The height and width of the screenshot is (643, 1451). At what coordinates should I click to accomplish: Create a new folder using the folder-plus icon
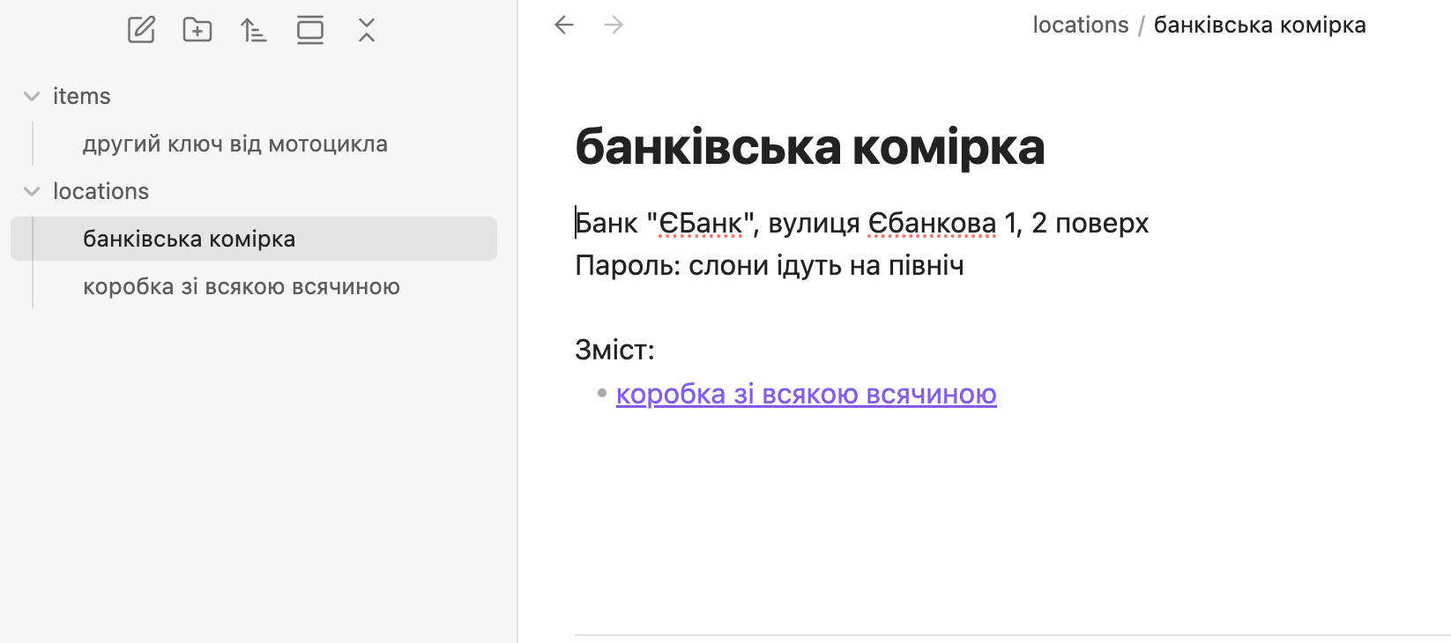click(x=197, y=29)
